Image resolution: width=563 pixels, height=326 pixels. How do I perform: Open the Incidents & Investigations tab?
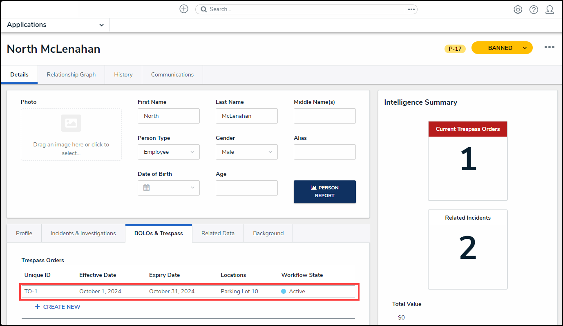click(83, 233)
